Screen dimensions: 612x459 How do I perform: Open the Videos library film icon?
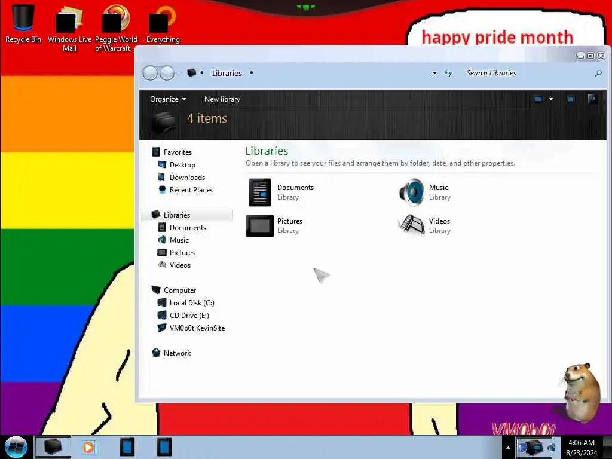(411, 225)
